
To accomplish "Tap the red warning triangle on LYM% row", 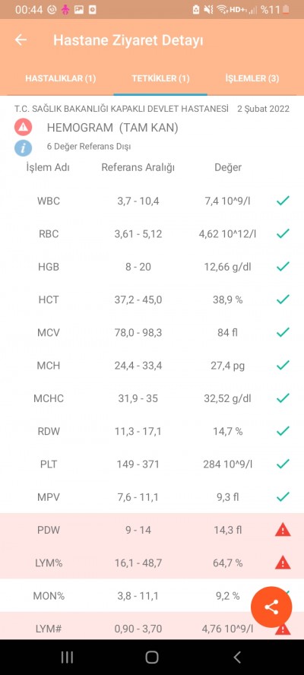I will [x=283, y=562].
